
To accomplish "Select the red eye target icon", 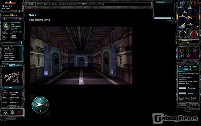I will (195, 56).
